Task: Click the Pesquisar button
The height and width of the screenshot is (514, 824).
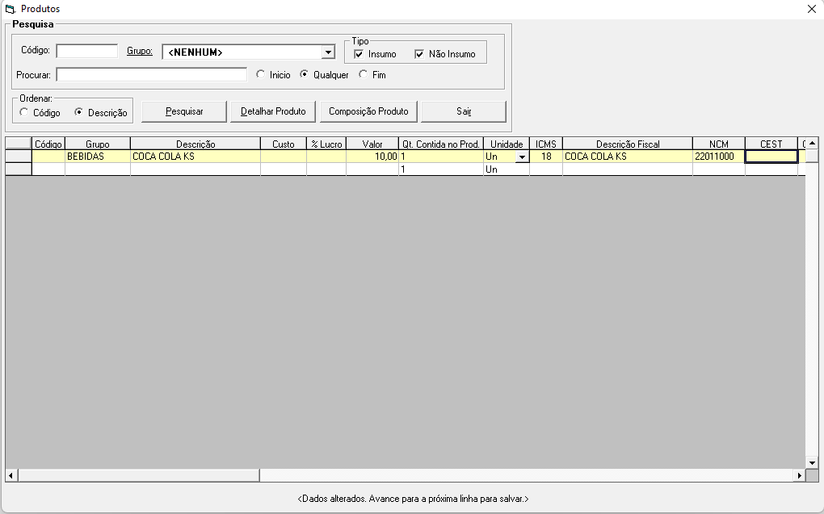Action: pos(184,111)
